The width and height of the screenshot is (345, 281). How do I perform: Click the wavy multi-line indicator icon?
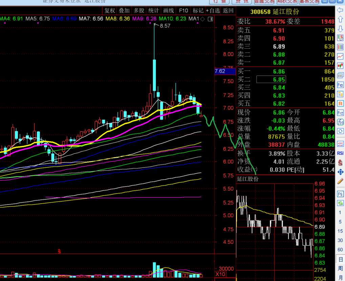click(x=340, y=144)
